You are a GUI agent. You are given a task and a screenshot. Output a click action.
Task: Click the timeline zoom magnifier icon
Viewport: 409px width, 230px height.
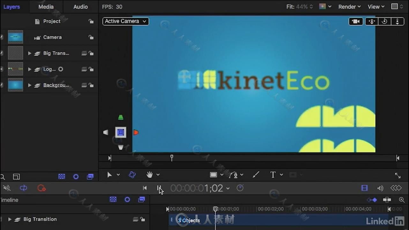click(x=402, y=200)
